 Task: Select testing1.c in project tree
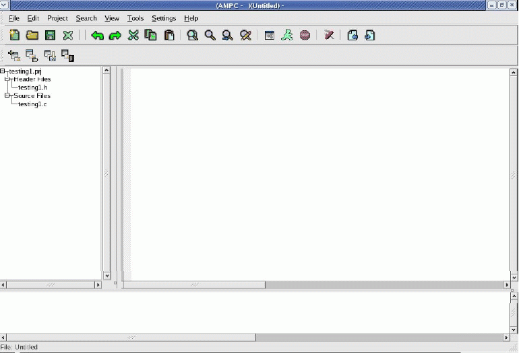tap(32, 104)
